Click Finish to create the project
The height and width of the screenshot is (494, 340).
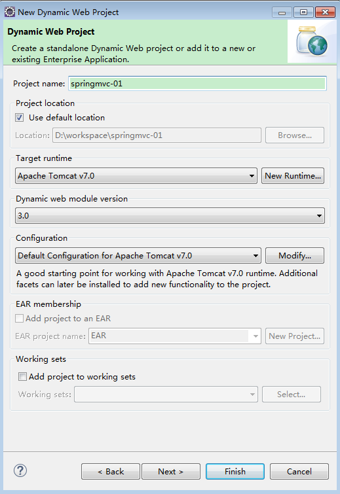pos(235,472)
